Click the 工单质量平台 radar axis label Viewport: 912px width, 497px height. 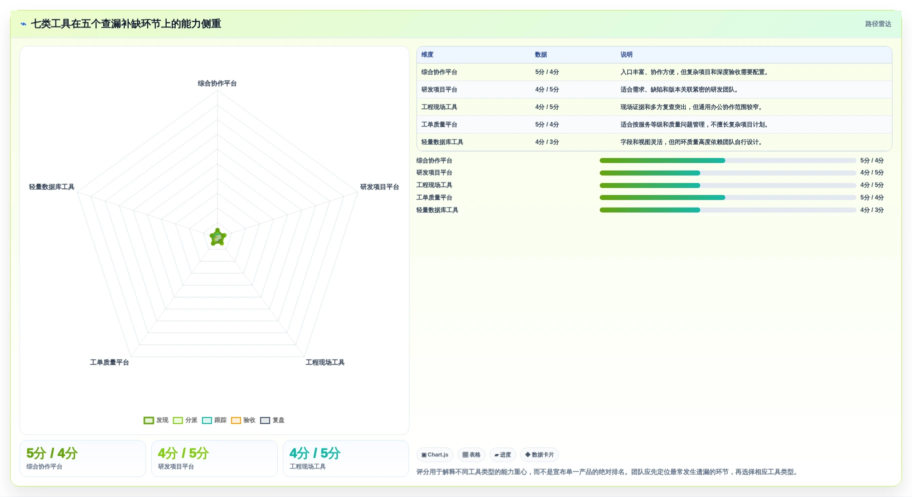click(x=110, y=362)
